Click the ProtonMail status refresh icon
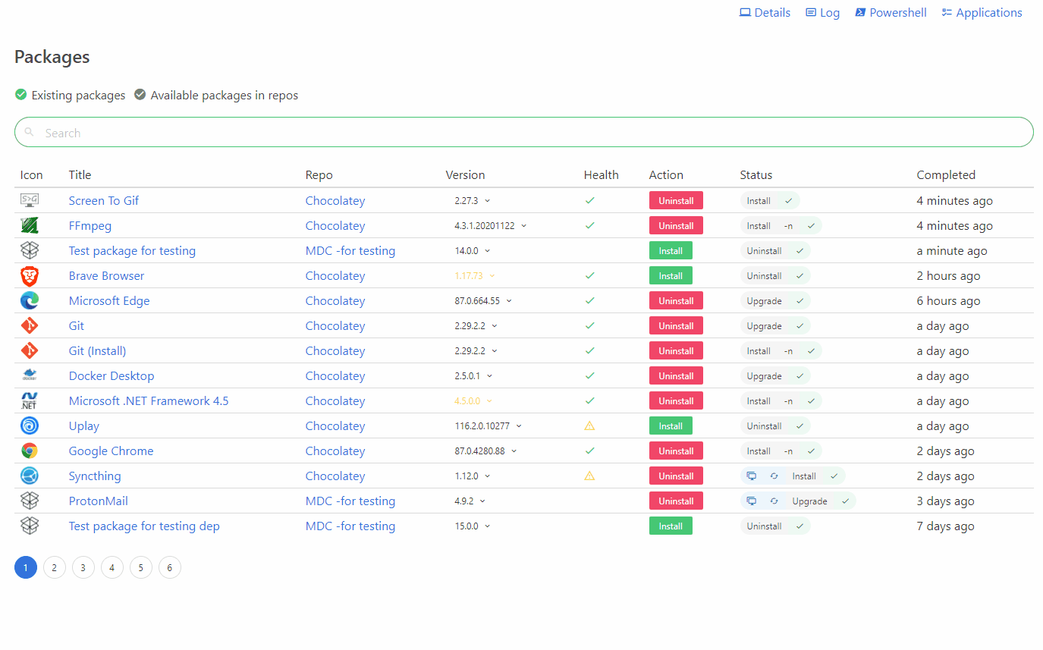Screen dimensions: 1043x650 point(774,501)
